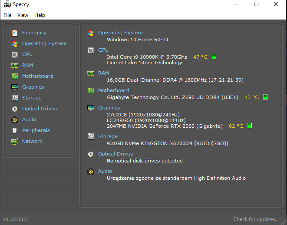Click the Optical Drives heading link in main panel
The height and width of the screenshot is (225, 287).
[x=115, y=154]
